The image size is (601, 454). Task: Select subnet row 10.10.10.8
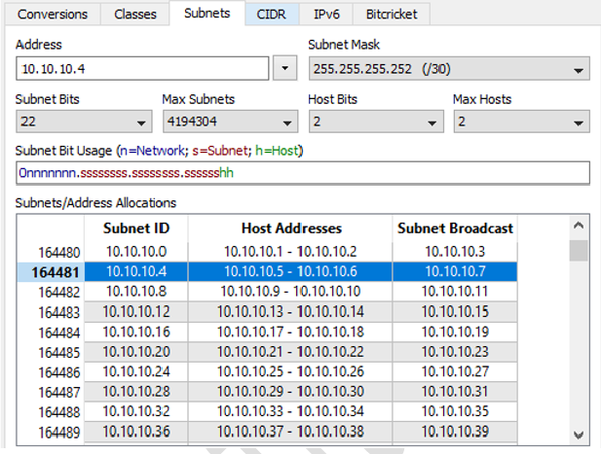135,291
